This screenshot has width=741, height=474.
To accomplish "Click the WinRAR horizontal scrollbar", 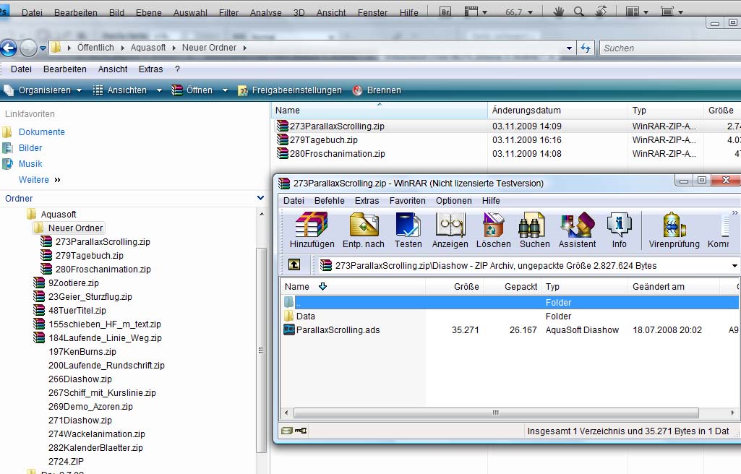I will click(495, 413).
